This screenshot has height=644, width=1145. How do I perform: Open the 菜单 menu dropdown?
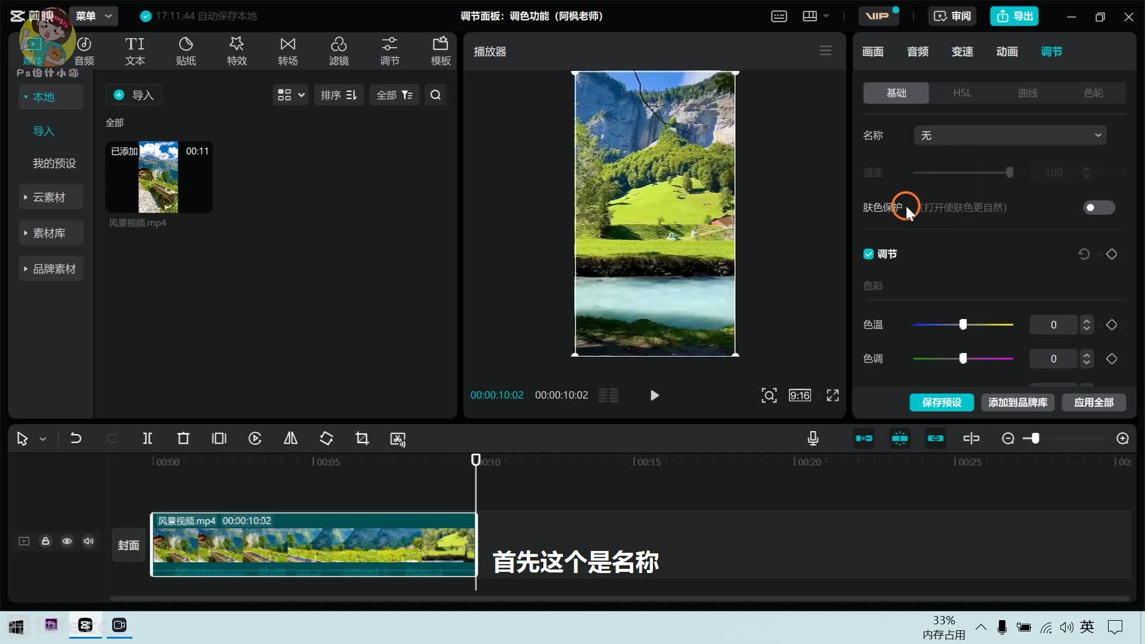point(93,16)
